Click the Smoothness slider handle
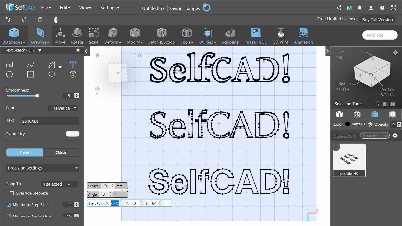402x226 pixels. [x=37, y=96]
